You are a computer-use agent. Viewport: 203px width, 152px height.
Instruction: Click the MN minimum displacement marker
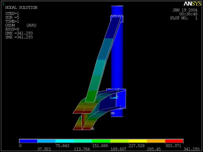(x=113, y=113)
